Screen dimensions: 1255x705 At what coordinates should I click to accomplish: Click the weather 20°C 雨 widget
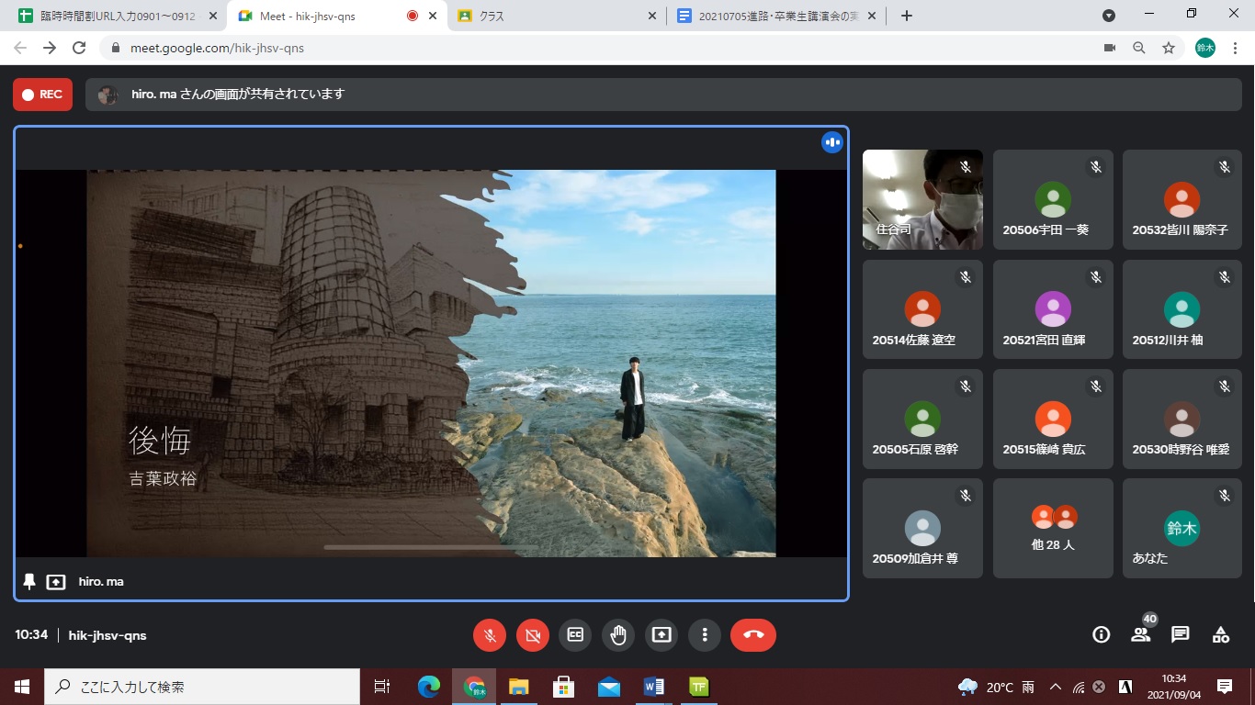(x=996, y=687)
